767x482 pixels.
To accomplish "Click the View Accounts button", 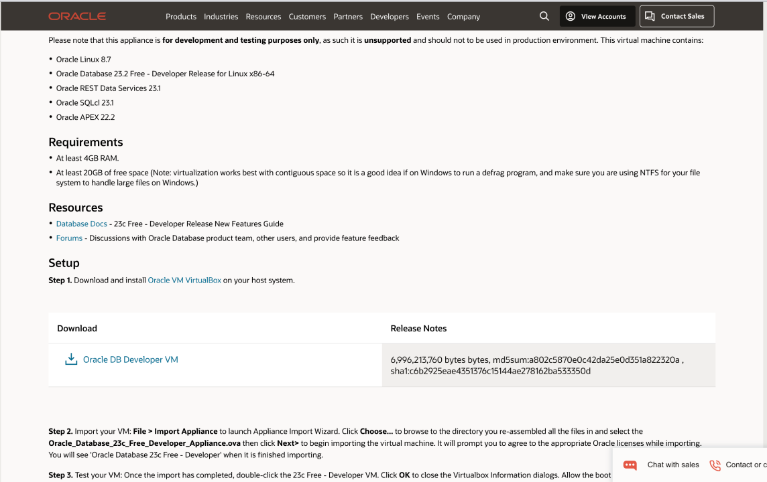I will (597, 16).
